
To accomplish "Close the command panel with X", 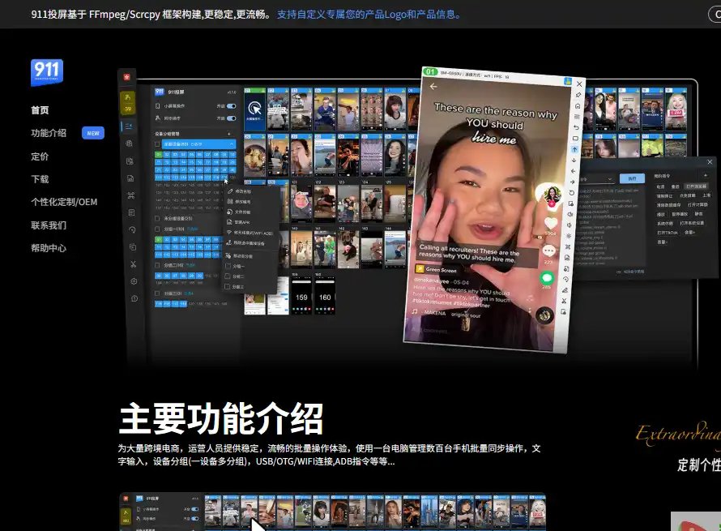I will pos(710,162).
